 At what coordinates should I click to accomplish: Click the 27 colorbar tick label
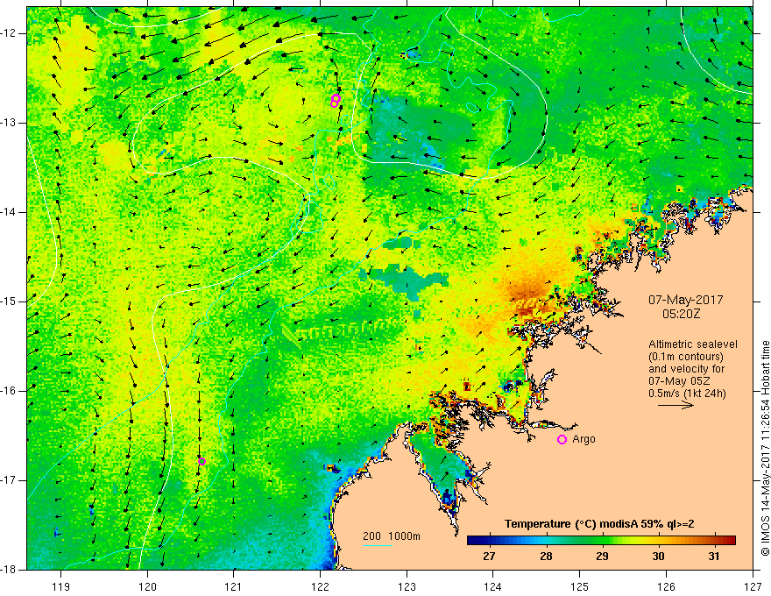(x=489, y=557)
